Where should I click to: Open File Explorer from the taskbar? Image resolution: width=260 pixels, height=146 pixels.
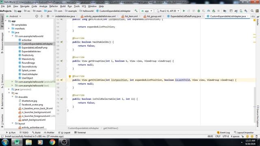(x=29, y=142)
